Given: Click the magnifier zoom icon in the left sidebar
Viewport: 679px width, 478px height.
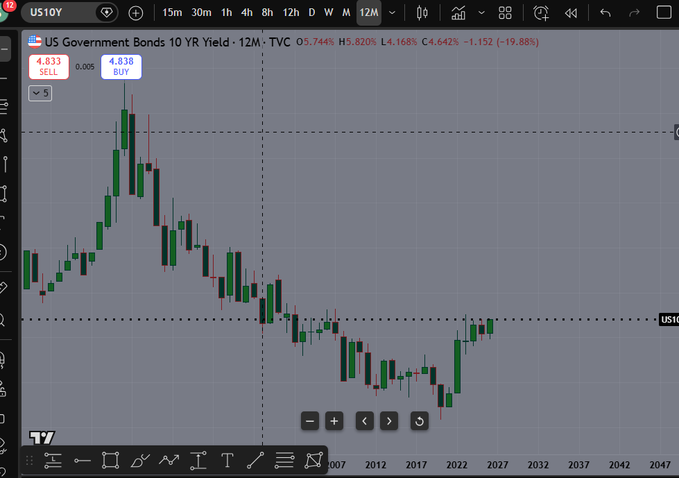Looking at the screenshot, I should tap(3, 321).
